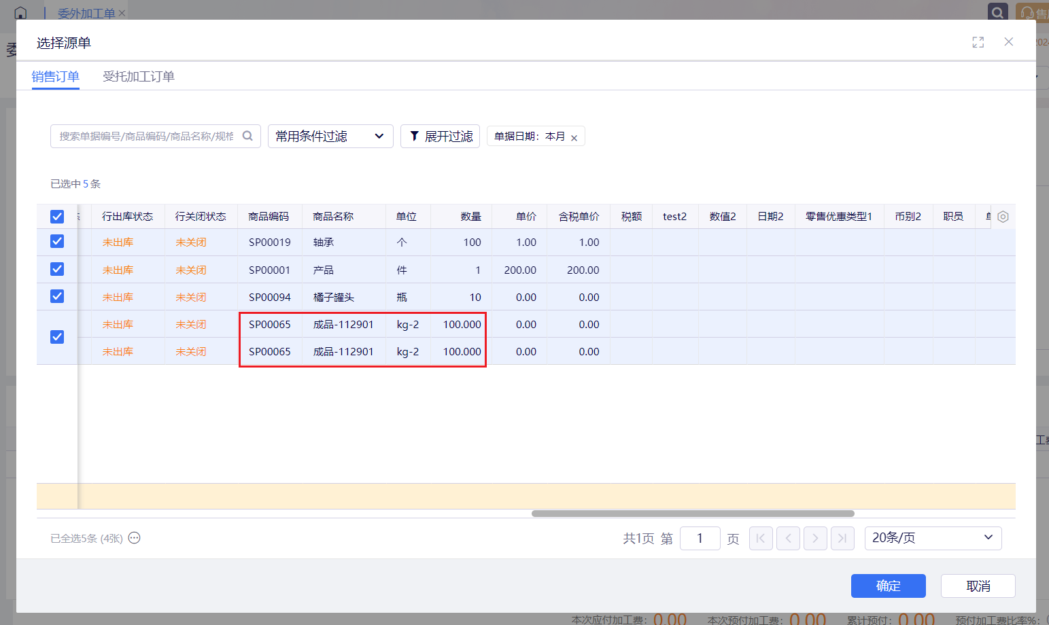This screenshot has height=625, width=1049.
Task: Click the background window search icon
Action: point(997,12)
